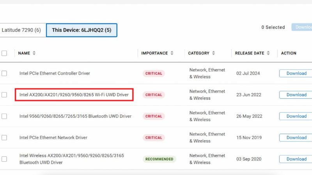Sort by Importance using its sort arrows
Screen dimensions: 312x175
point(172,53)
